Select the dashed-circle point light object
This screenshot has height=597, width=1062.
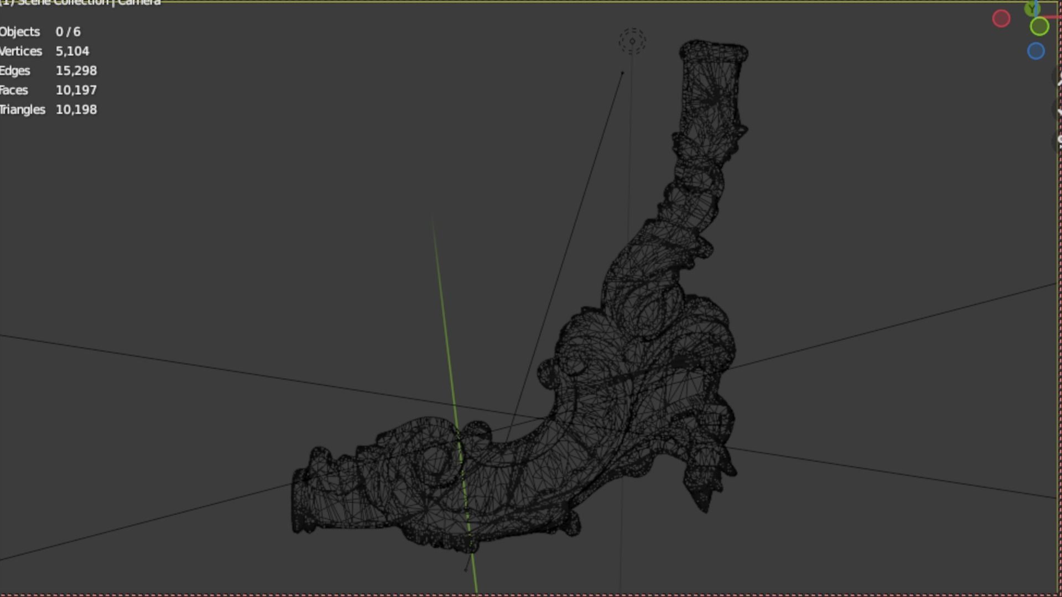point(632,41)
